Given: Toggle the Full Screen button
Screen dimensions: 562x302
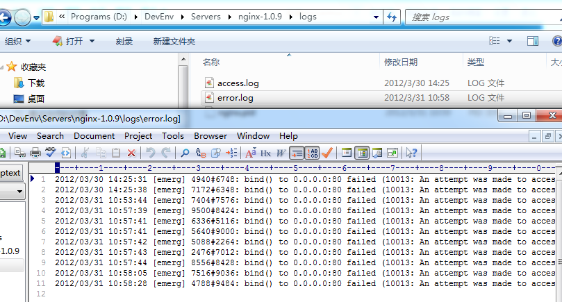Looking at the screenshot, I should pos(392,153).
